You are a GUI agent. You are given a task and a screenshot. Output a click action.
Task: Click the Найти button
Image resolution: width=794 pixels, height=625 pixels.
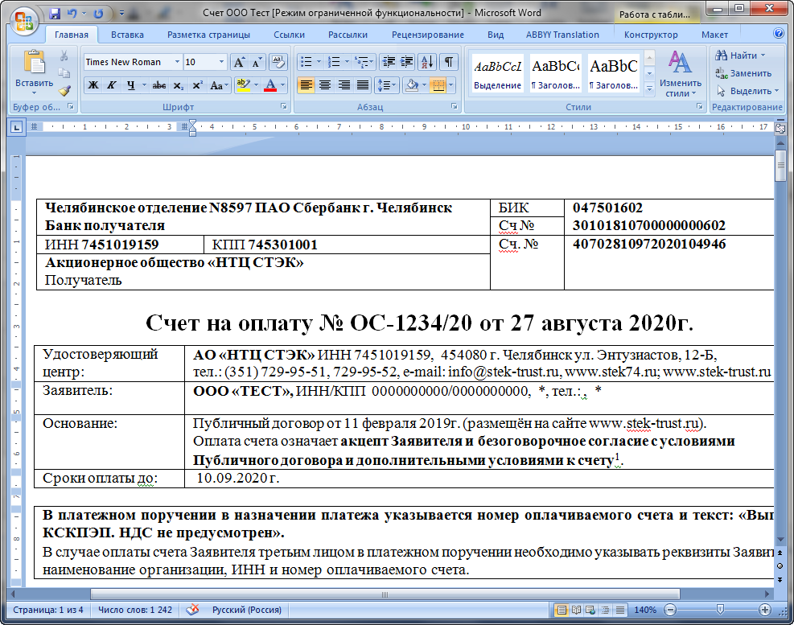pos(740,56)
